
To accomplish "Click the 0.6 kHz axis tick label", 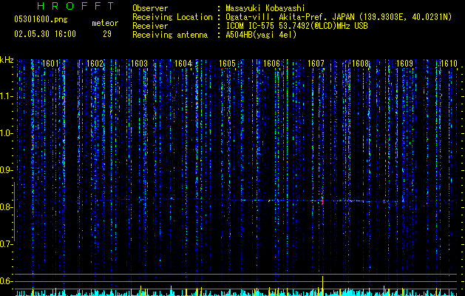I will point(5,281).
